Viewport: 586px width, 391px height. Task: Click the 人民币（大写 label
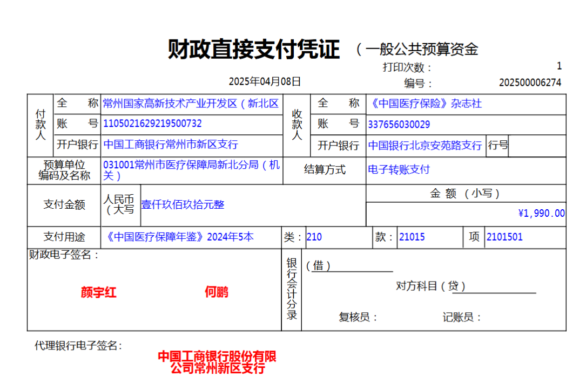(x=119, y=204)
